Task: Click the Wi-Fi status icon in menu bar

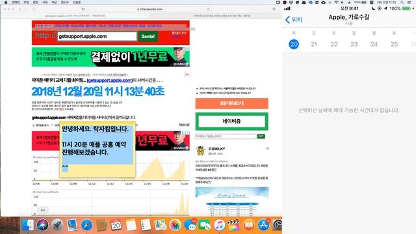Action: (x=337, y=2)
